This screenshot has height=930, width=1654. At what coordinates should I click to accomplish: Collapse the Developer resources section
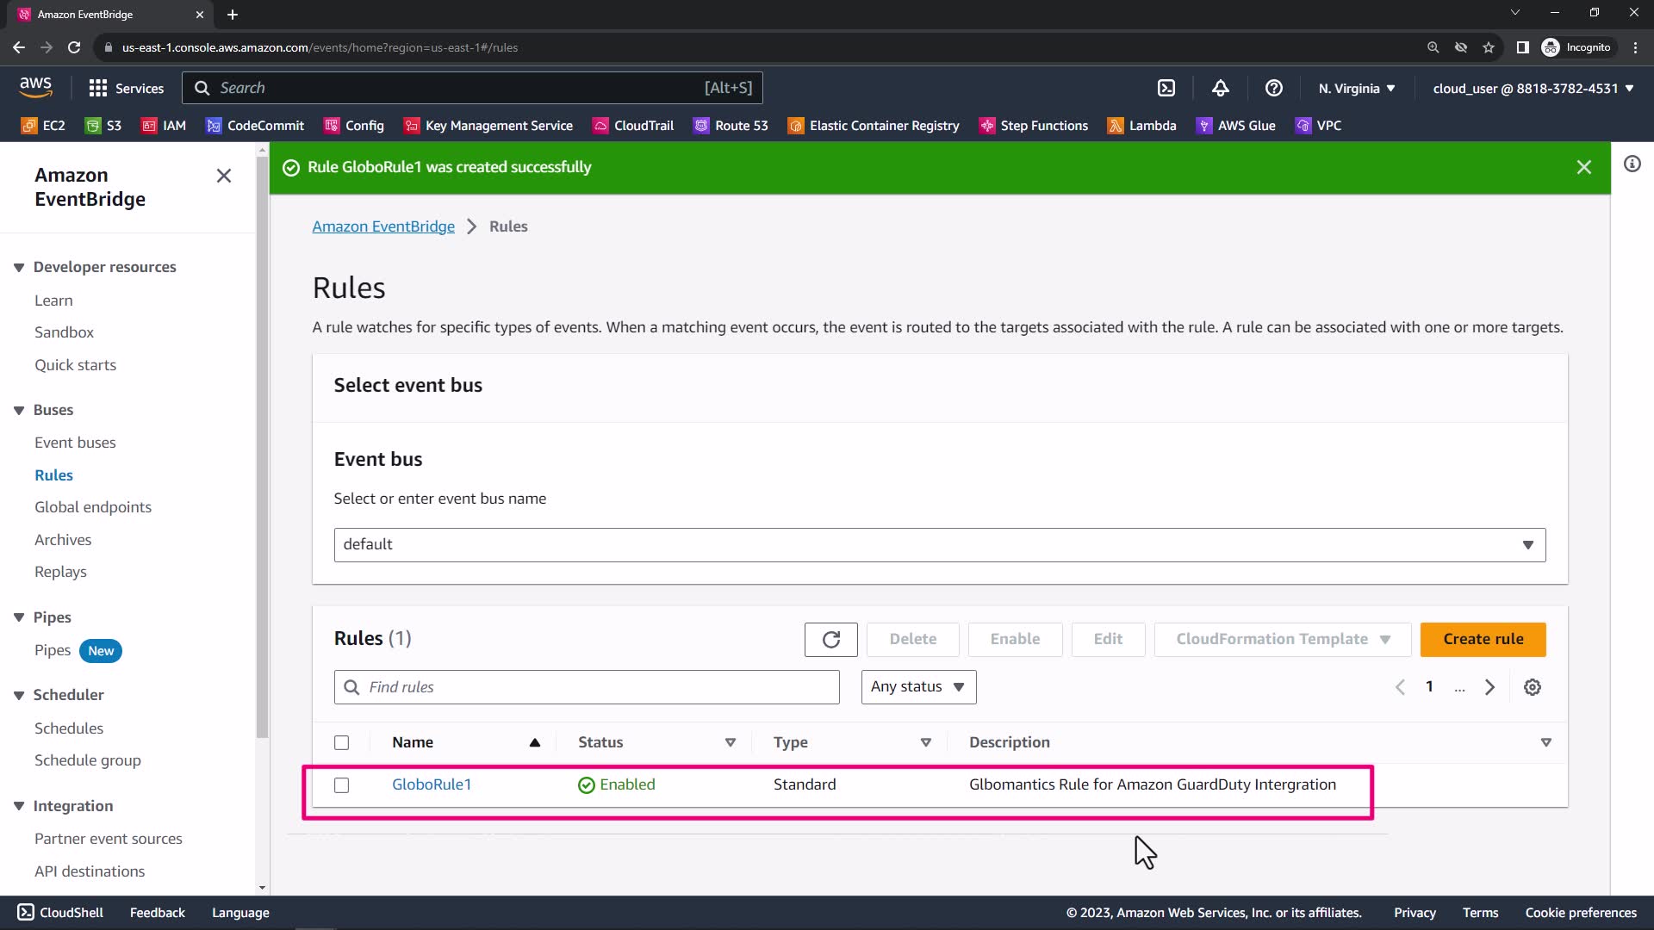19,267
